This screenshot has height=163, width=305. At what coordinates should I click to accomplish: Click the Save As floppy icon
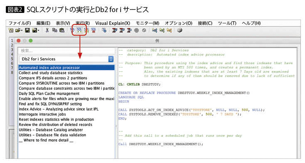tap(35, 30)
